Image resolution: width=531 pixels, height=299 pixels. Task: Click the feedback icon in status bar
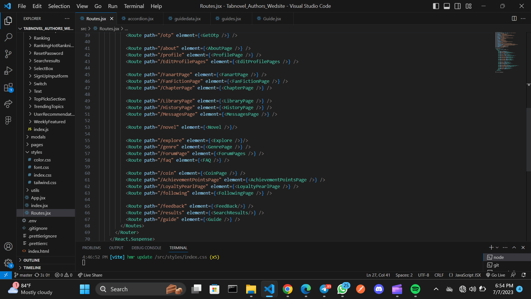(x=513, y=275)
